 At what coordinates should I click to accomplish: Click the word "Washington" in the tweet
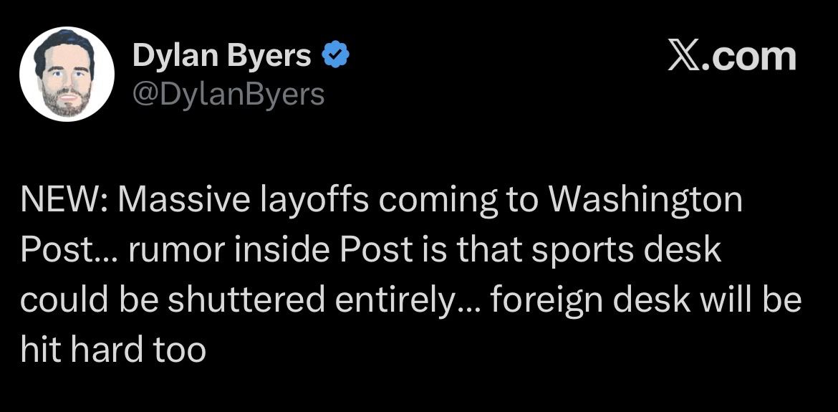click(x=645, y=203)
